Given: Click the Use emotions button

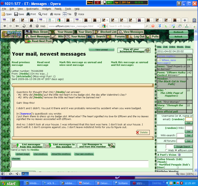Looking at the screenshot, I should pyautogui.click(x=40, y=154).
